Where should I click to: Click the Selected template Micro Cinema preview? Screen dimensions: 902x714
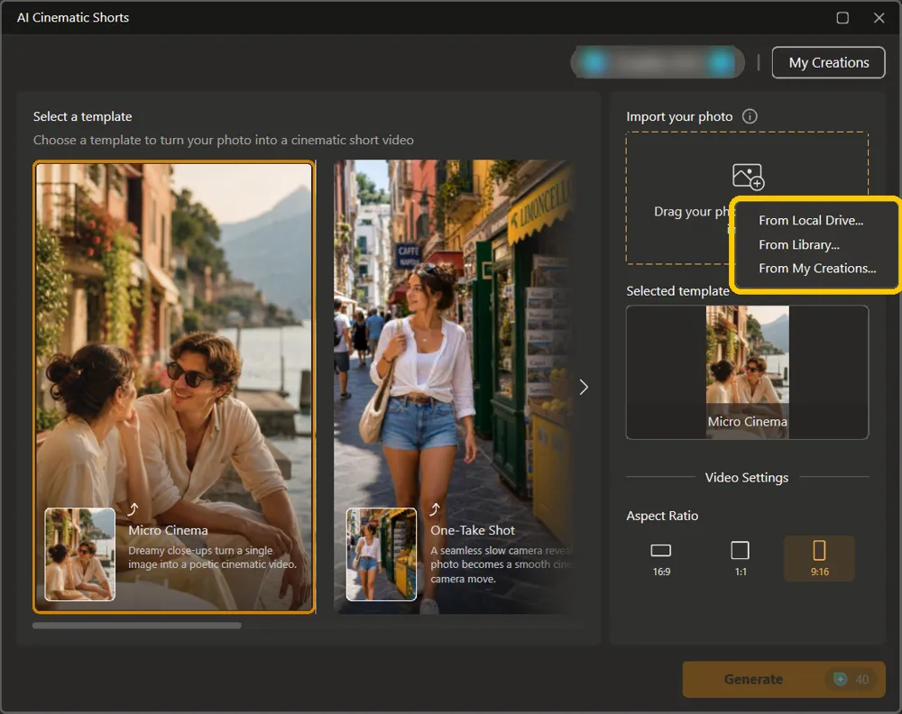click(x=747, y=372)
